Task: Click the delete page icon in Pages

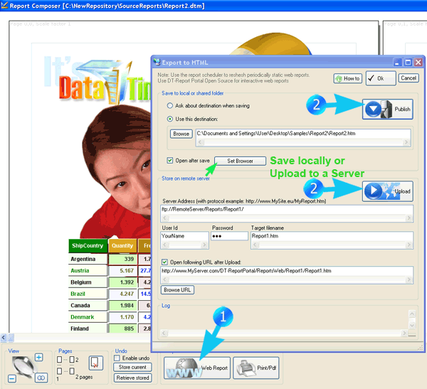Action: coord(96,363)
